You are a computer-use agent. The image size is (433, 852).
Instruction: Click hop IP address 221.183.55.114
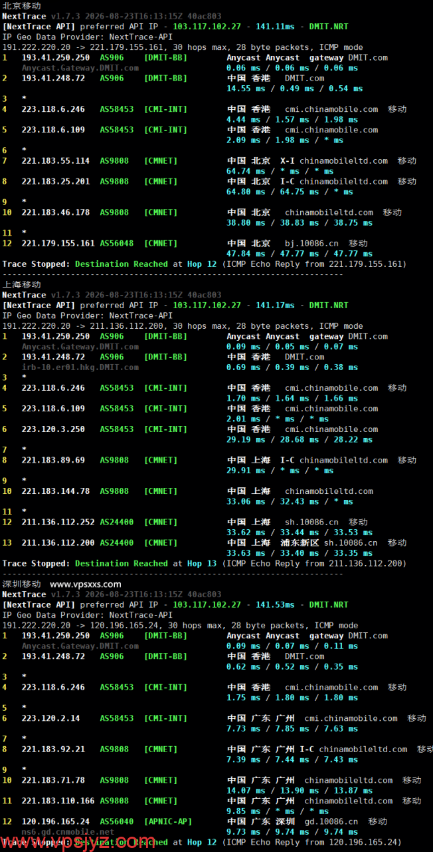coord(56,161)
